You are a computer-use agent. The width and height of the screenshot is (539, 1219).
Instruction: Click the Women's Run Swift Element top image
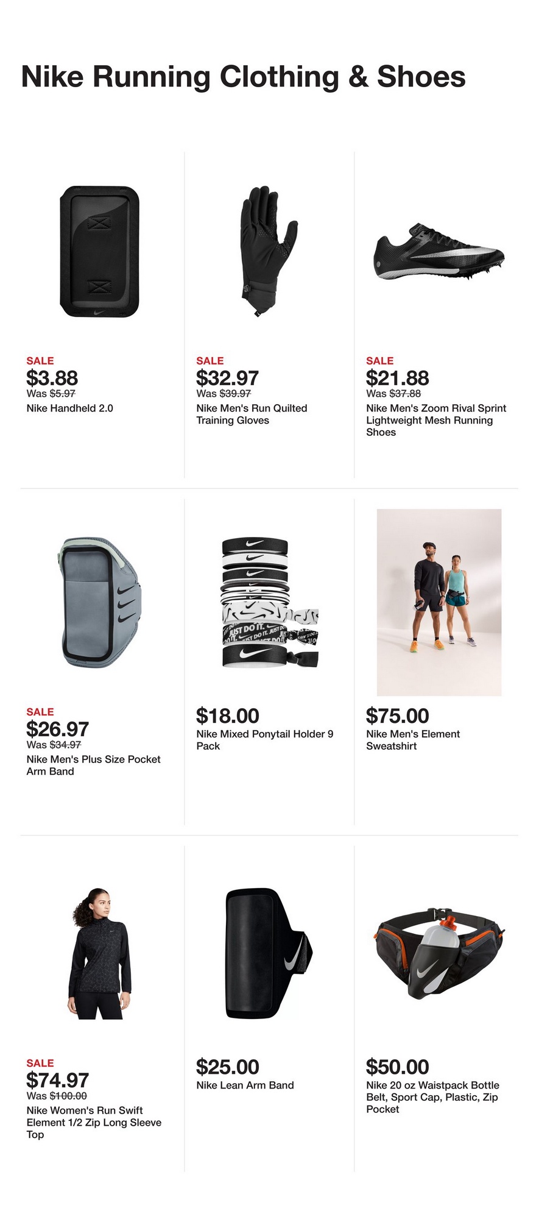tap(99, 953)
